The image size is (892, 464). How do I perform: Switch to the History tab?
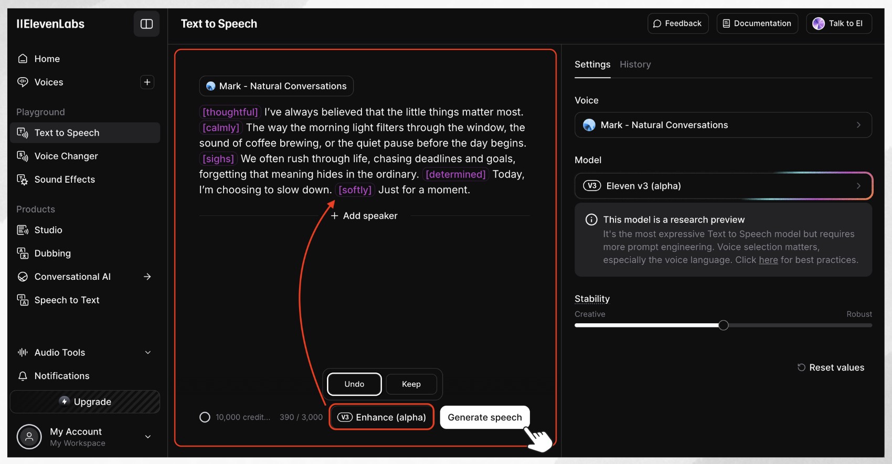635,65
